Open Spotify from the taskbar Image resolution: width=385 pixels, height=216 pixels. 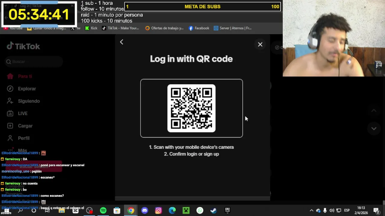[103, 211]
